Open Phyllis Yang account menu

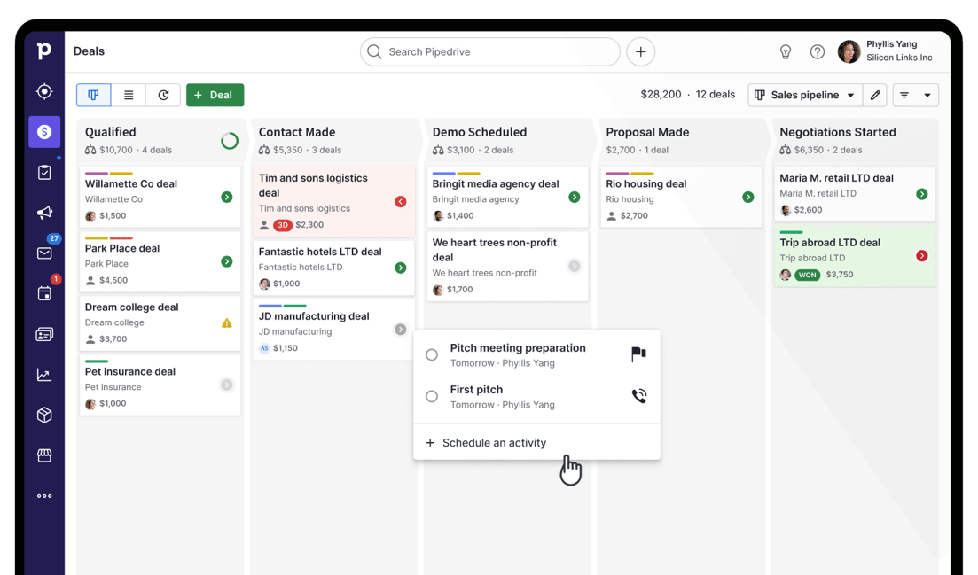887,51
